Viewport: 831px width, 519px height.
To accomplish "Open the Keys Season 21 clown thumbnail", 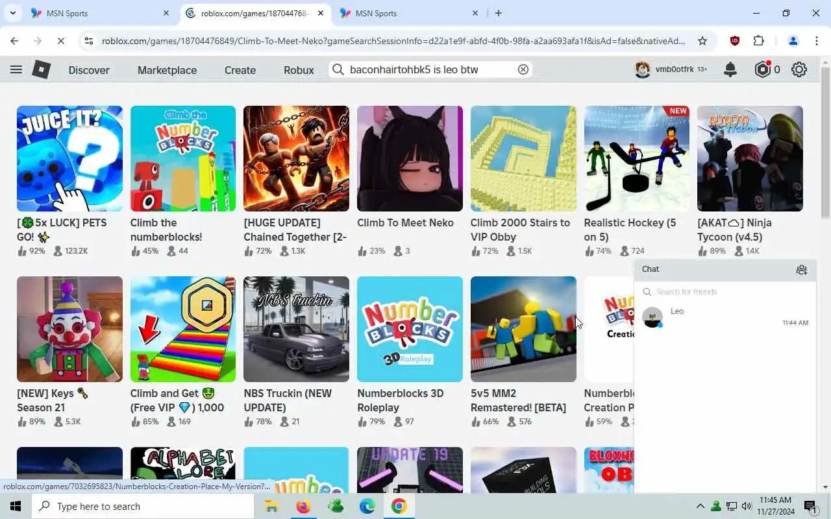I will pyautogui.click(x=69, y=329).
